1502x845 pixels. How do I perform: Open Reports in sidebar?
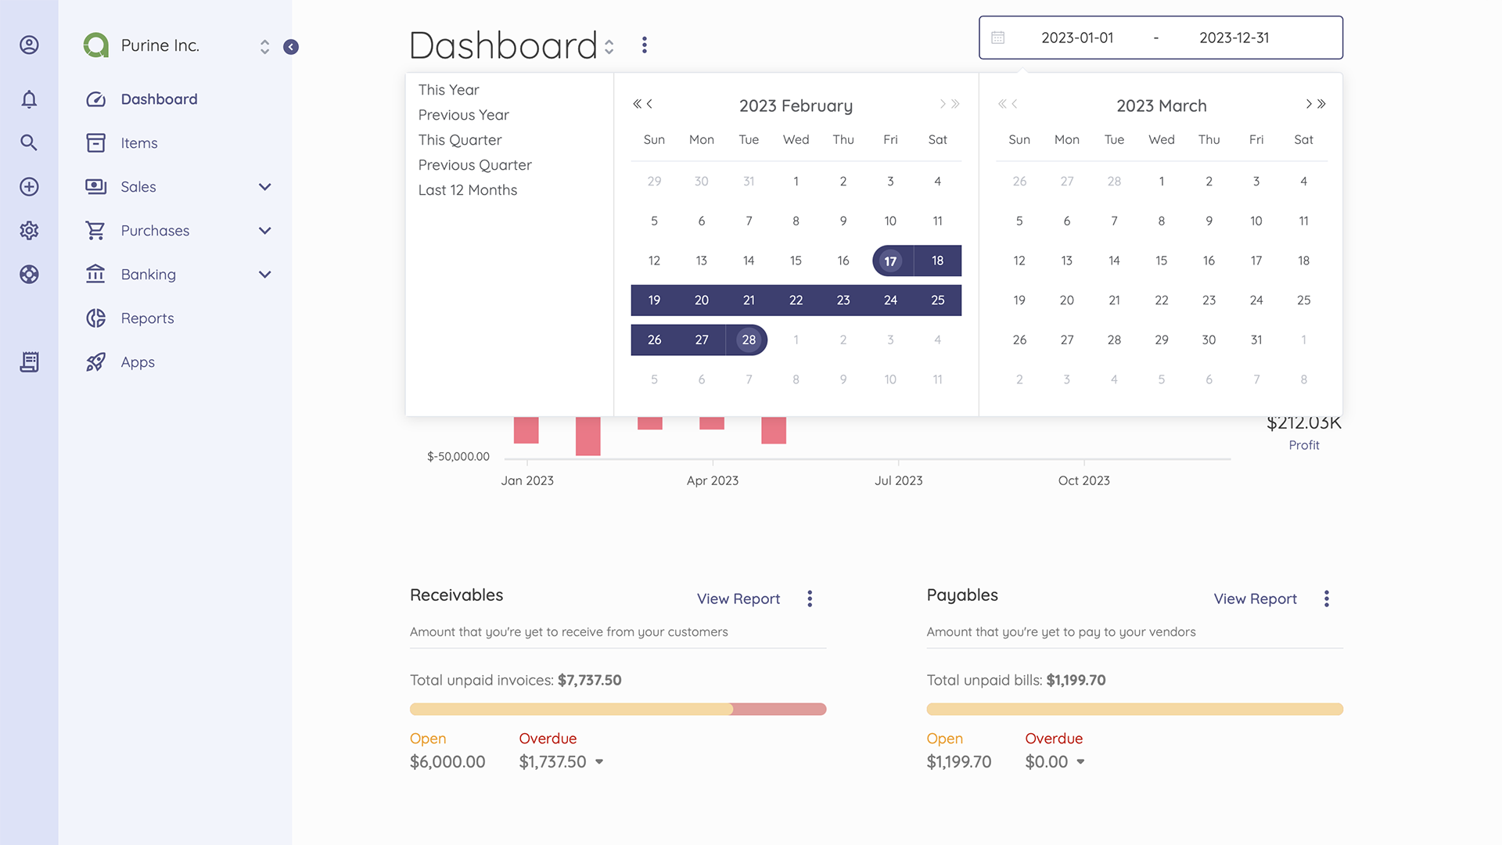148,318
